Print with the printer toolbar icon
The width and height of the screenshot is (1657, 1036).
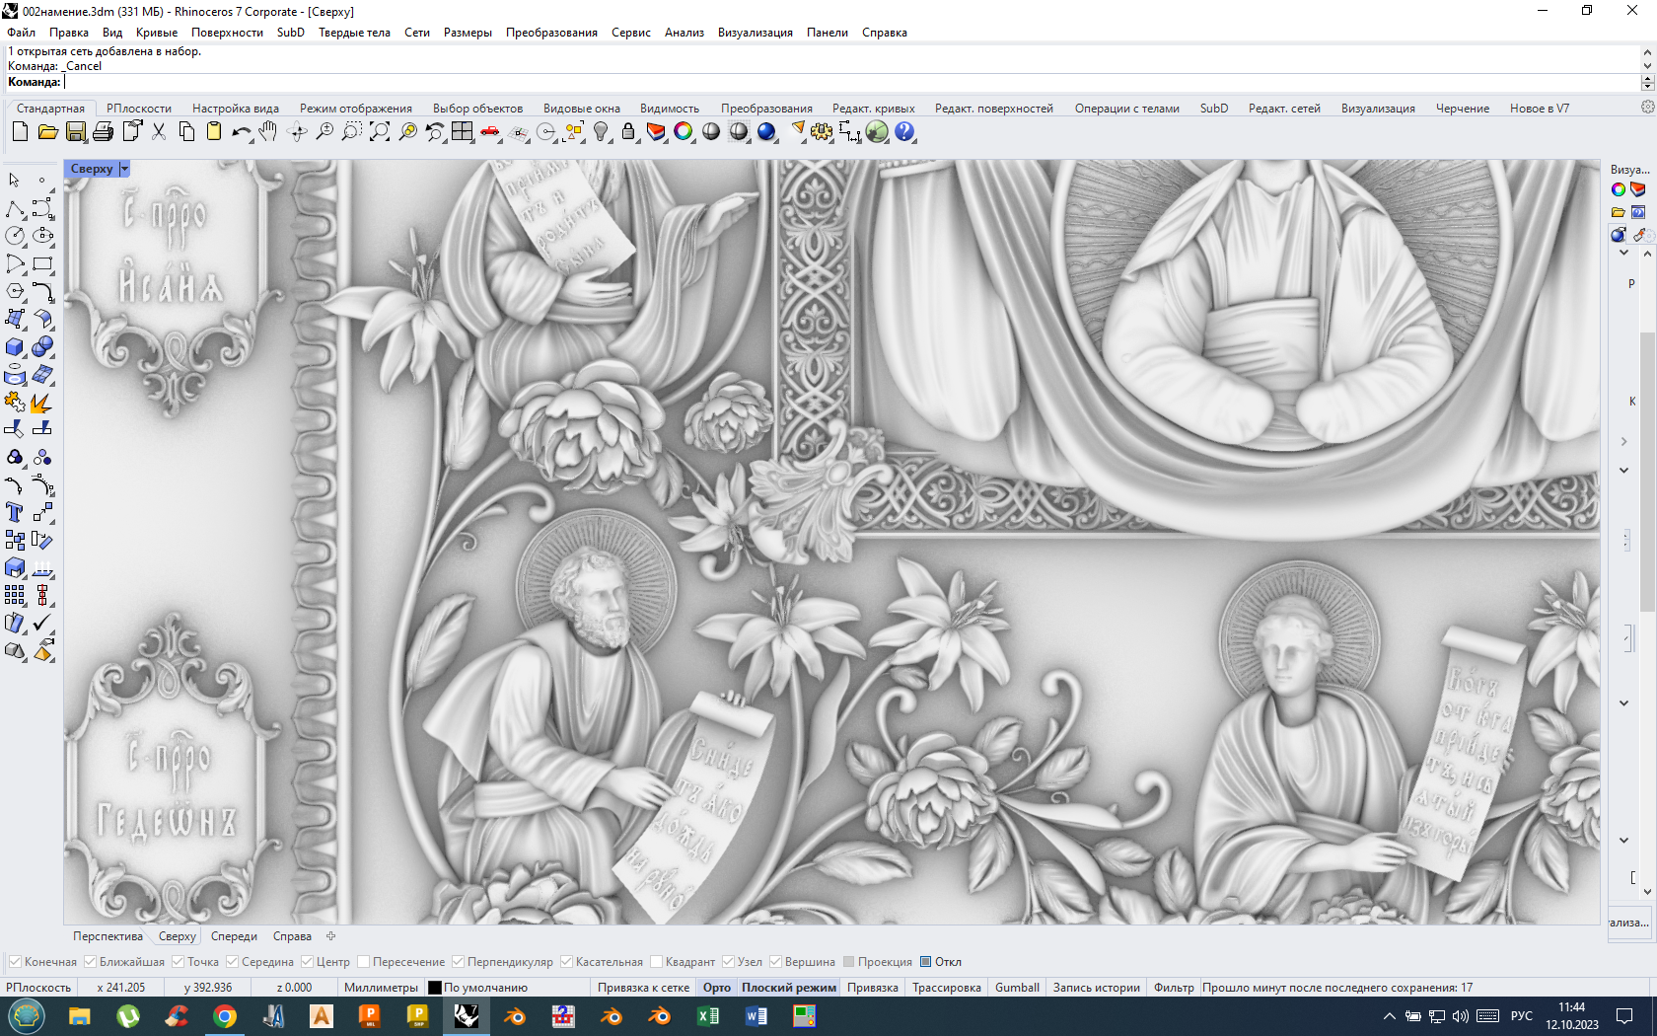(x=103, y=131)
